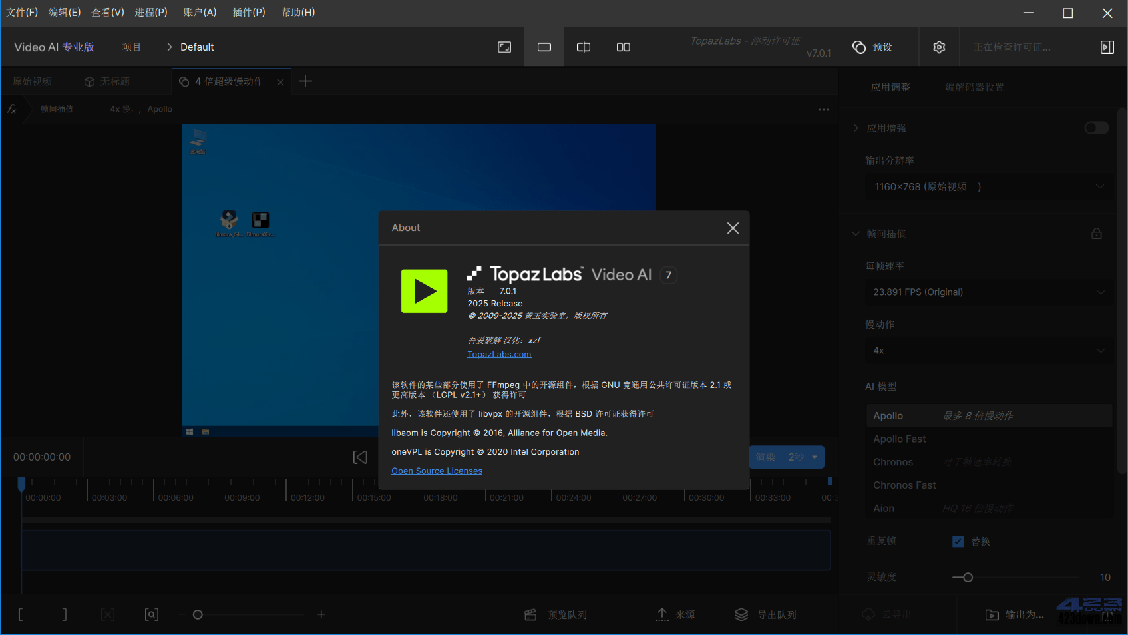
Task: Click the zoom-to-selection icon
Action: click(x=152, y=614)
